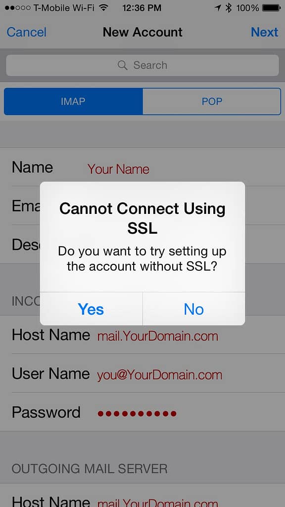Focus the Search field

tap(142, 65)
